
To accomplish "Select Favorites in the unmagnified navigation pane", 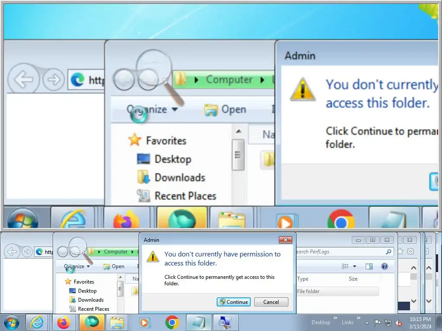I will pos(80,282).
